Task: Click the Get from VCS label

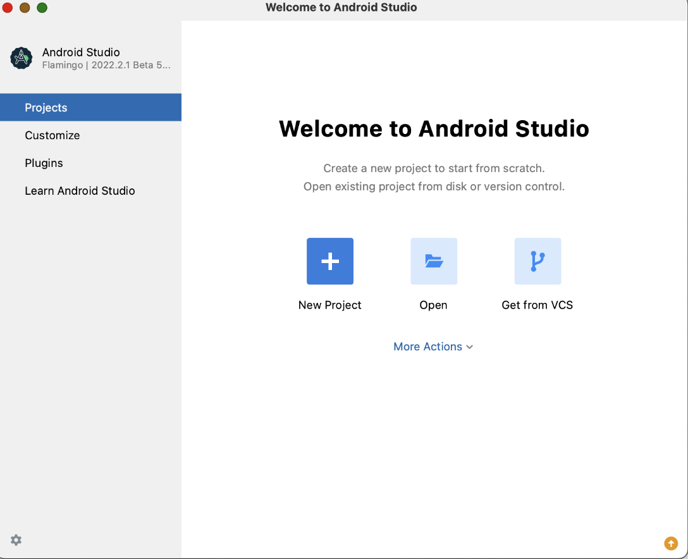Action: tap(537, 305)
